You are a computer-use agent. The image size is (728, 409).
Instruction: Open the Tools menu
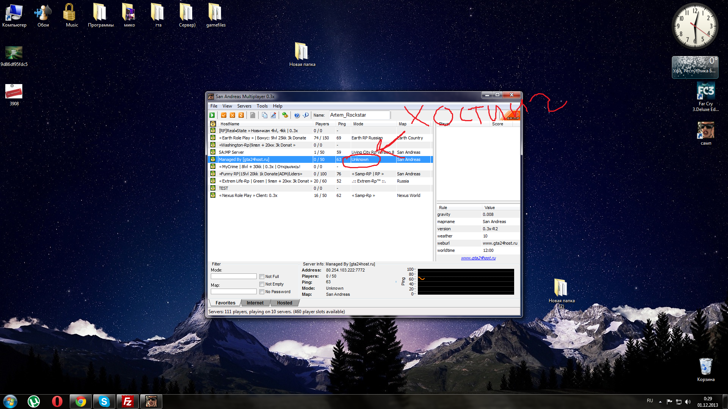pos(262,106)
